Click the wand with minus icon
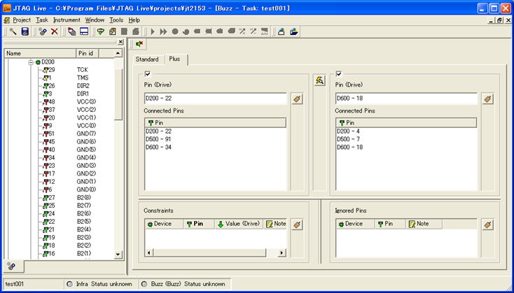514x293 pixels. [x=253, y=31]
